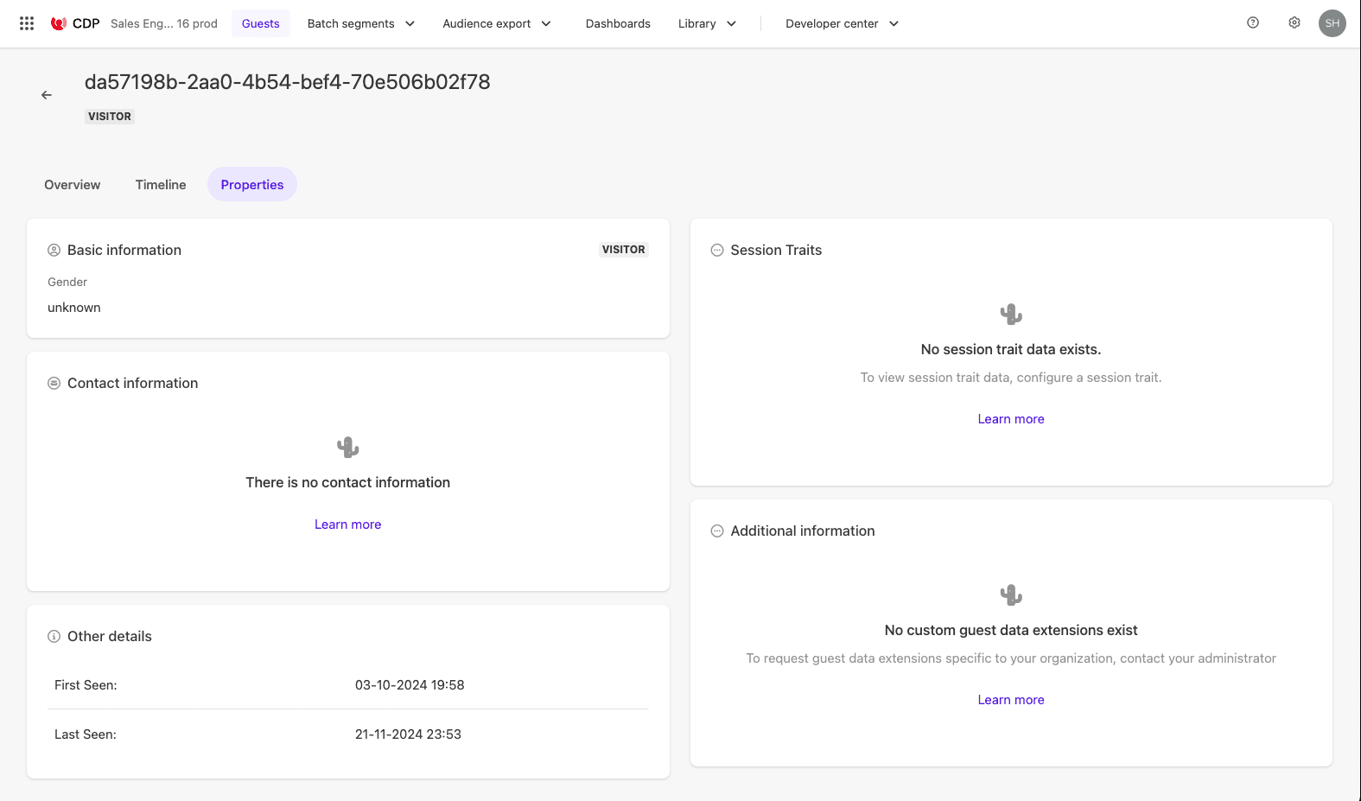Screen dimensions: 1361x801
Task: Click the Other details info icon
Action: 54,637
